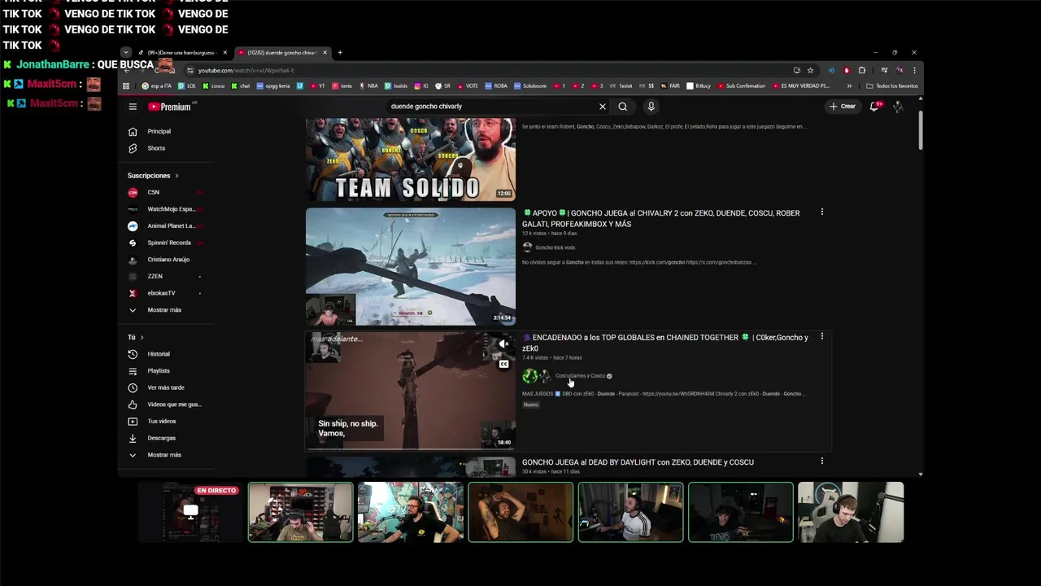Click the magnifier search button
This screenshot has height=586, width=1041.
coord(623,107)
